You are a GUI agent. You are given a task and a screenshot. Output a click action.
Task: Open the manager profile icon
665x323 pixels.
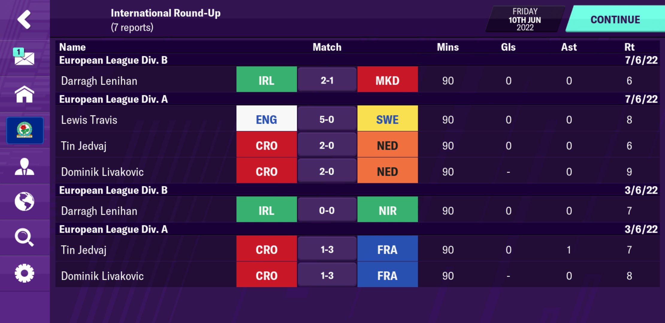[x=24, y=167]
